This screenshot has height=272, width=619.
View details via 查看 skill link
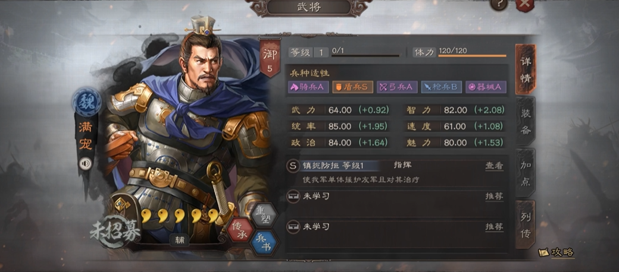point(494,166)
